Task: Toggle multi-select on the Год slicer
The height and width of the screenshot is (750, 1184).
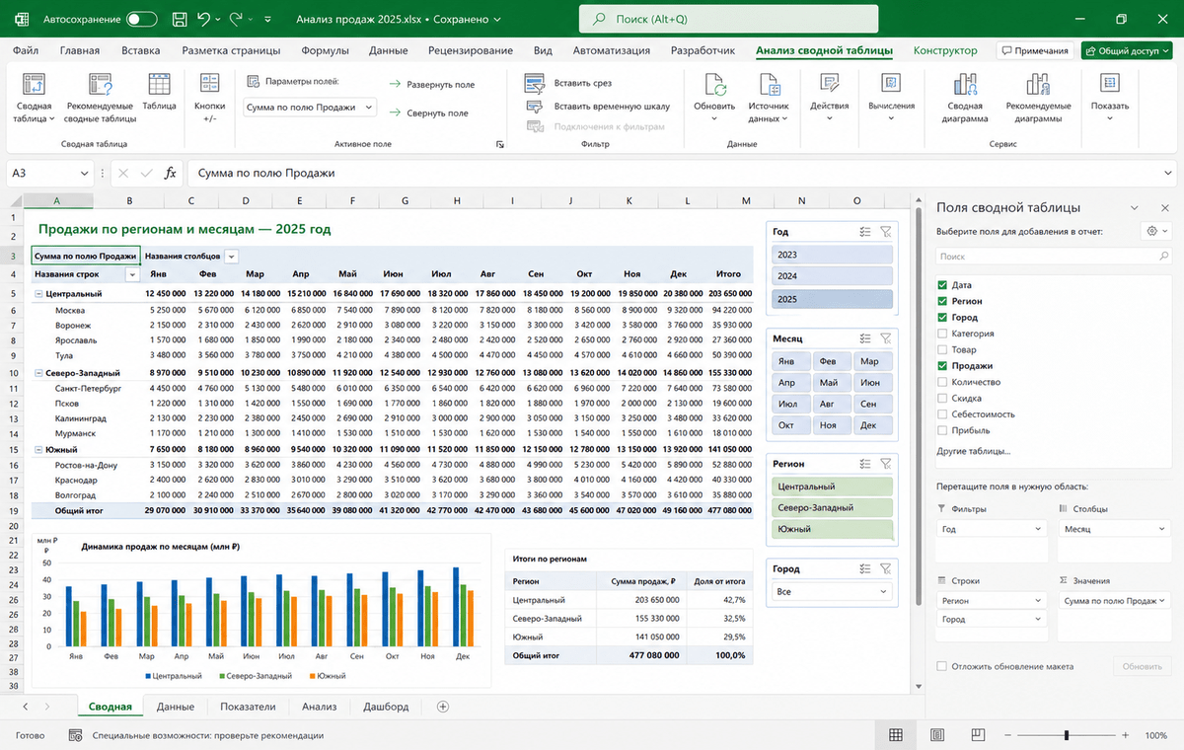Action: pos(865,232)
